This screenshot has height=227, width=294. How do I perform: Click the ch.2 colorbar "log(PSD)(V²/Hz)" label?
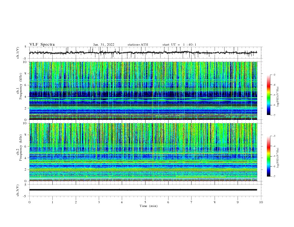[x=278, y=158]
